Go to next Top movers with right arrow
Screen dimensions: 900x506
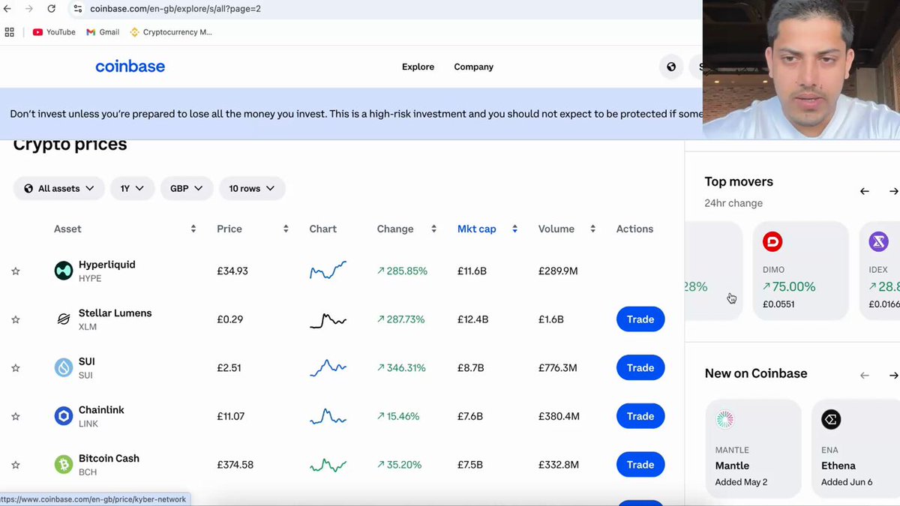[893, 191]
